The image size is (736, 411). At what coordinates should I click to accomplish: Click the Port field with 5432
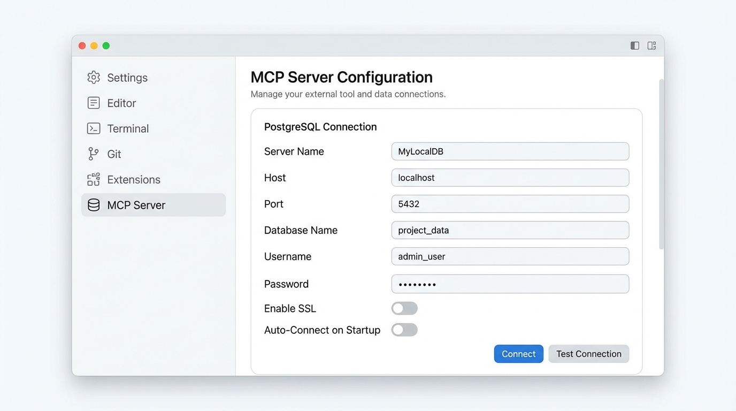tap(510, 204)
